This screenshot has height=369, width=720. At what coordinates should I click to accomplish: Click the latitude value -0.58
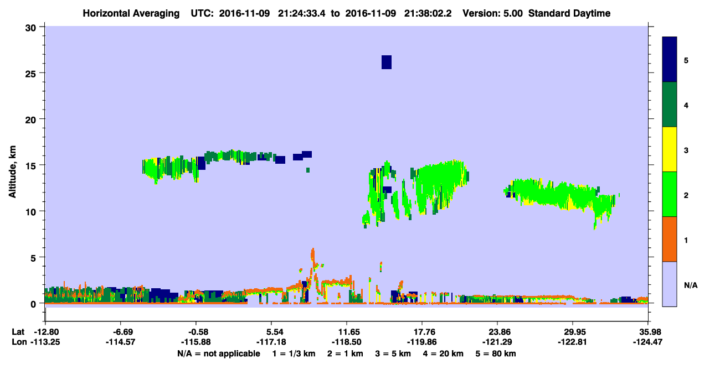(198, 332)
